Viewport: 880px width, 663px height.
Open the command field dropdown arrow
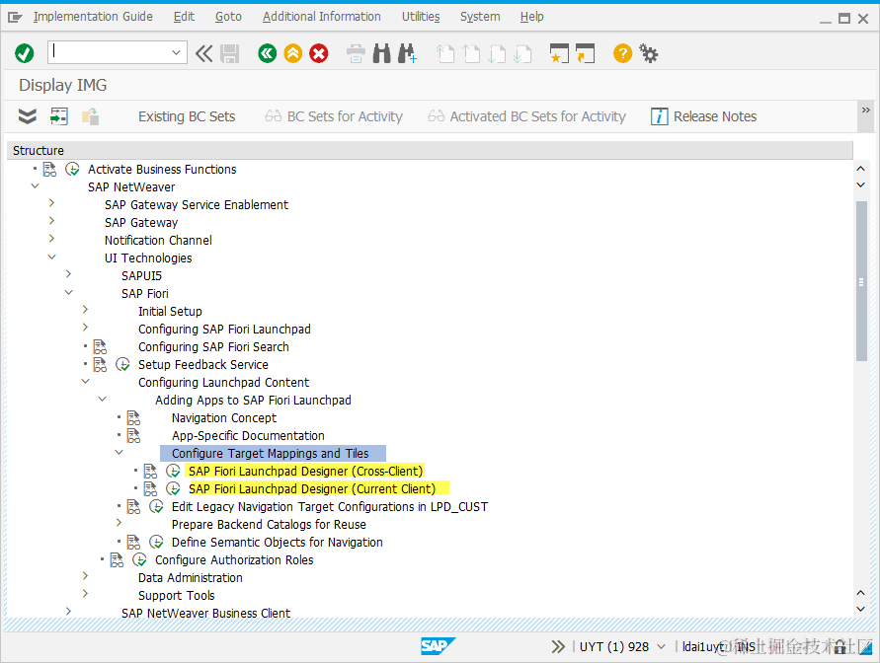point(176,52)
